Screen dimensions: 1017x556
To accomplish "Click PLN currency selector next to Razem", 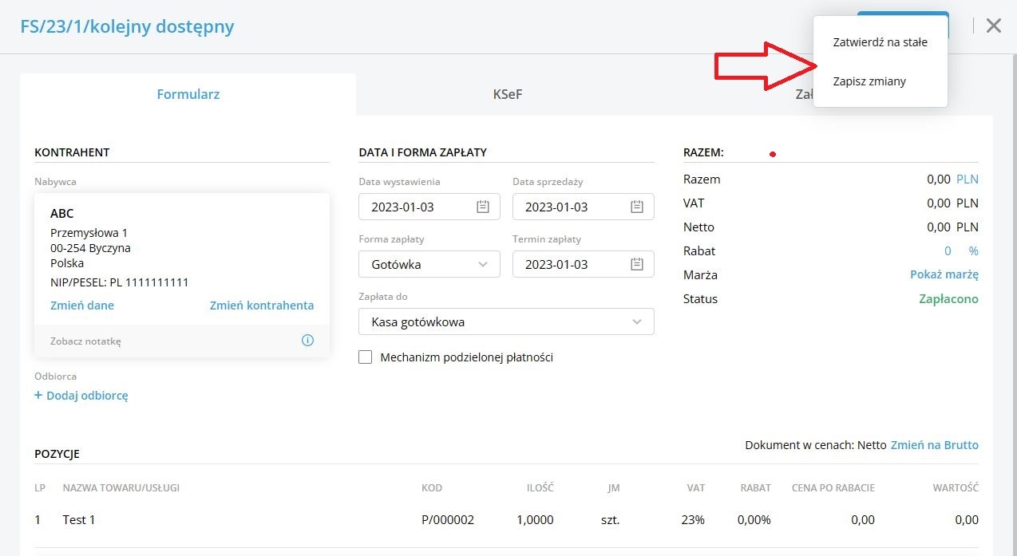I will [x=967, y=179].
